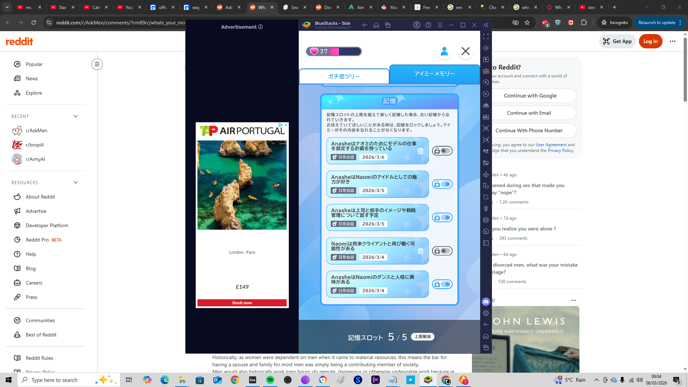
Task: Click the profile icon in game header
Action: 444,51
